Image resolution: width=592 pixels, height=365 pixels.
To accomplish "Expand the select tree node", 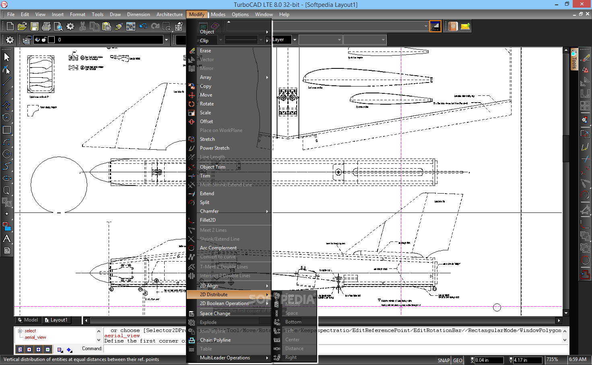I will pyautogui.click(x=20, y=331).
